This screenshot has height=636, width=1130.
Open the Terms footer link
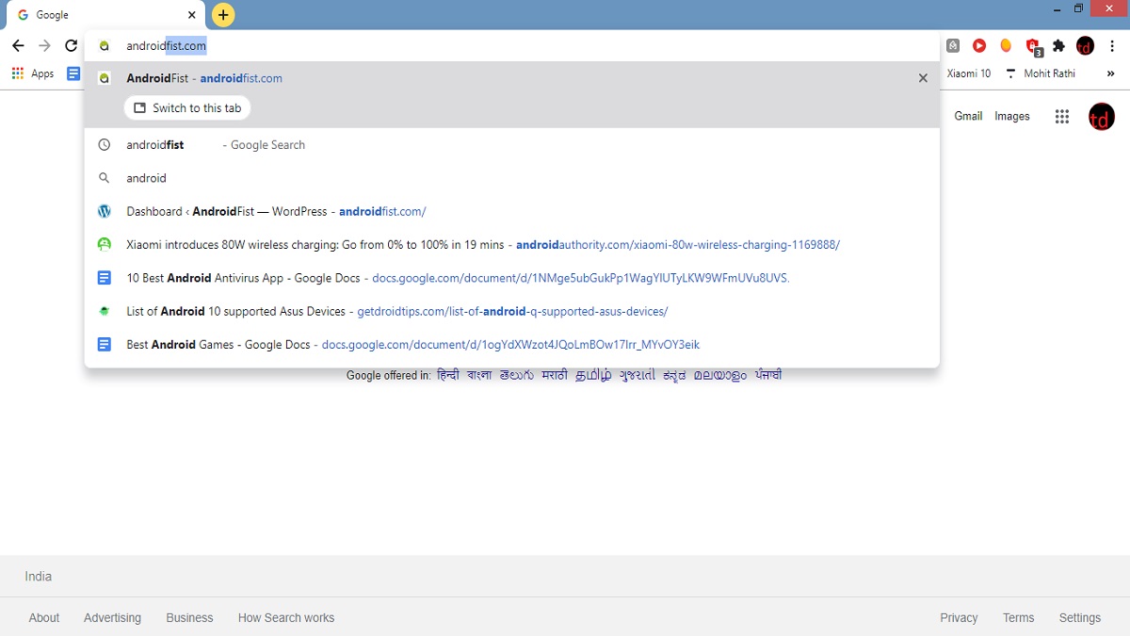coord(1019,618)
